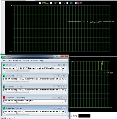
Task: Click Worker #1 Lucas-Lehmer log line
Action: [34, 79]
